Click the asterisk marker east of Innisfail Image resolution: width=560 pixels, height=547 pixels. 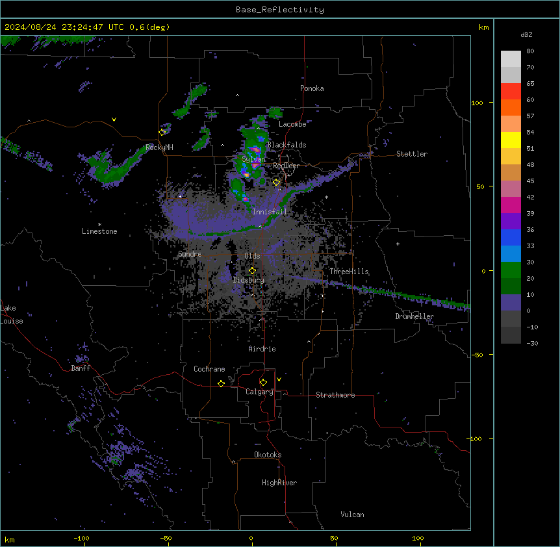(326, 197)
